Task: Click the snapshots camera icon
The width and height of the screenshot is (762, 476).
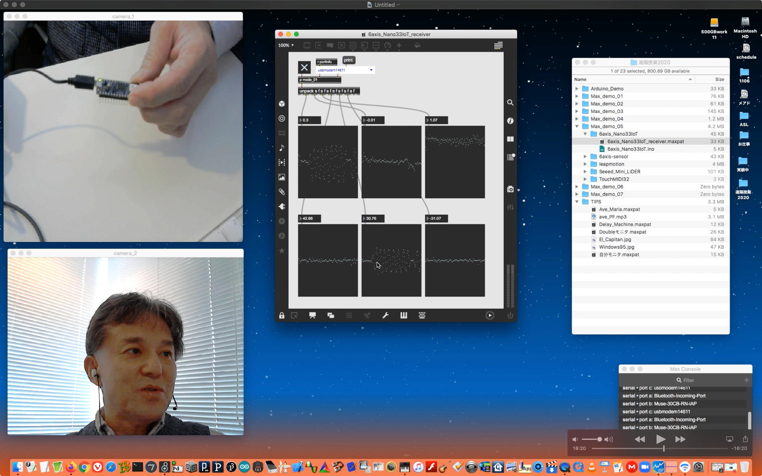Action: pyautogui.click(x=510, y=189)
